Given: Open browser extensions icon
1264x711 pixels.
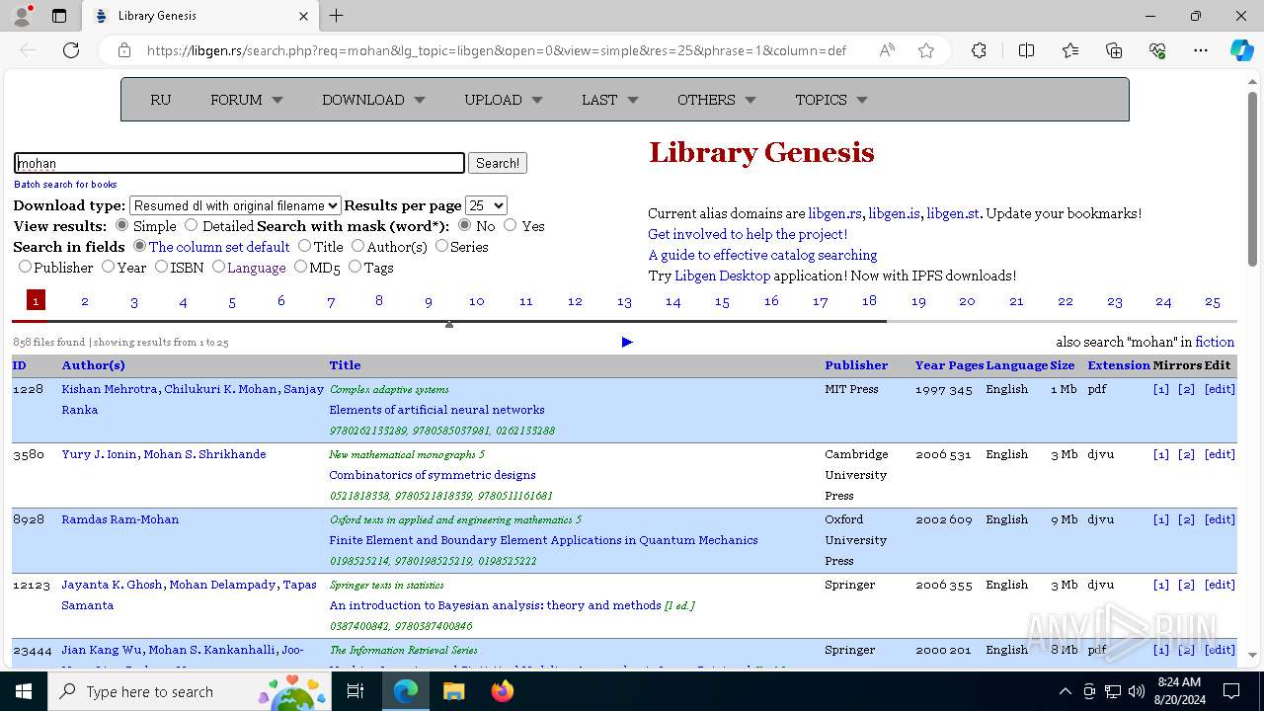Looking at the screenshot, I should [x=979, y=50].
